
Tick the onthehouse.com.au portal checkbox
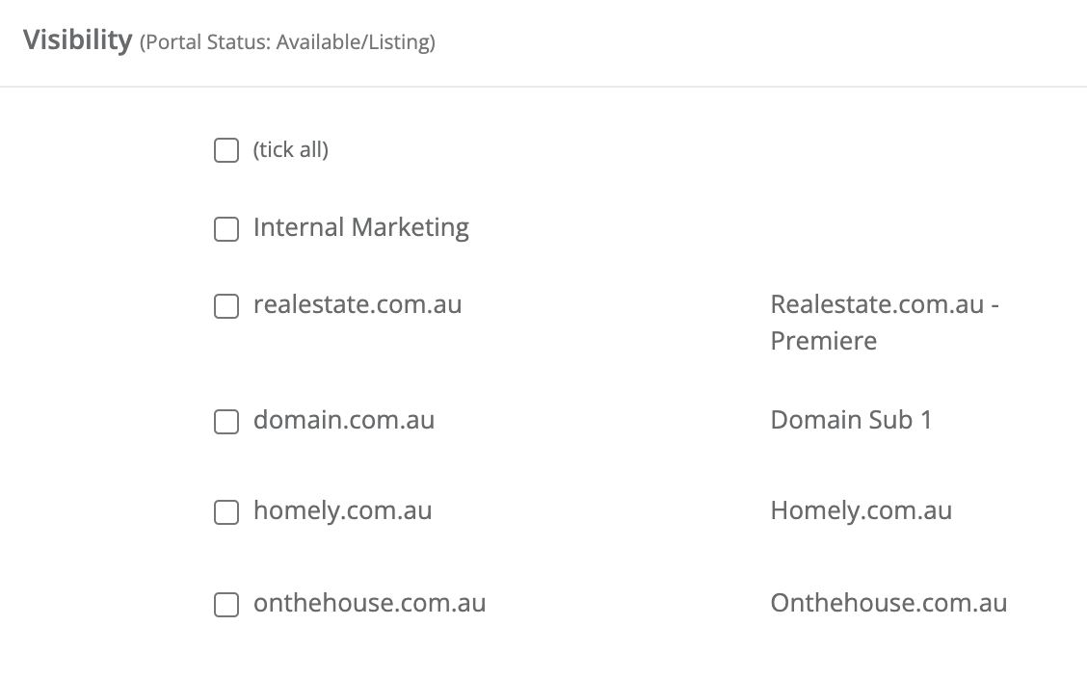(x=226, y=605)
